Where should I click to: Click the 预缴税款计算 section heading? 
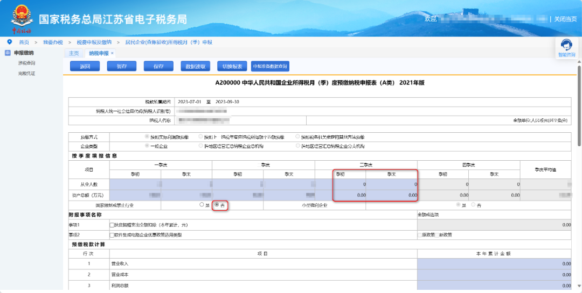[x=88, y=245]
